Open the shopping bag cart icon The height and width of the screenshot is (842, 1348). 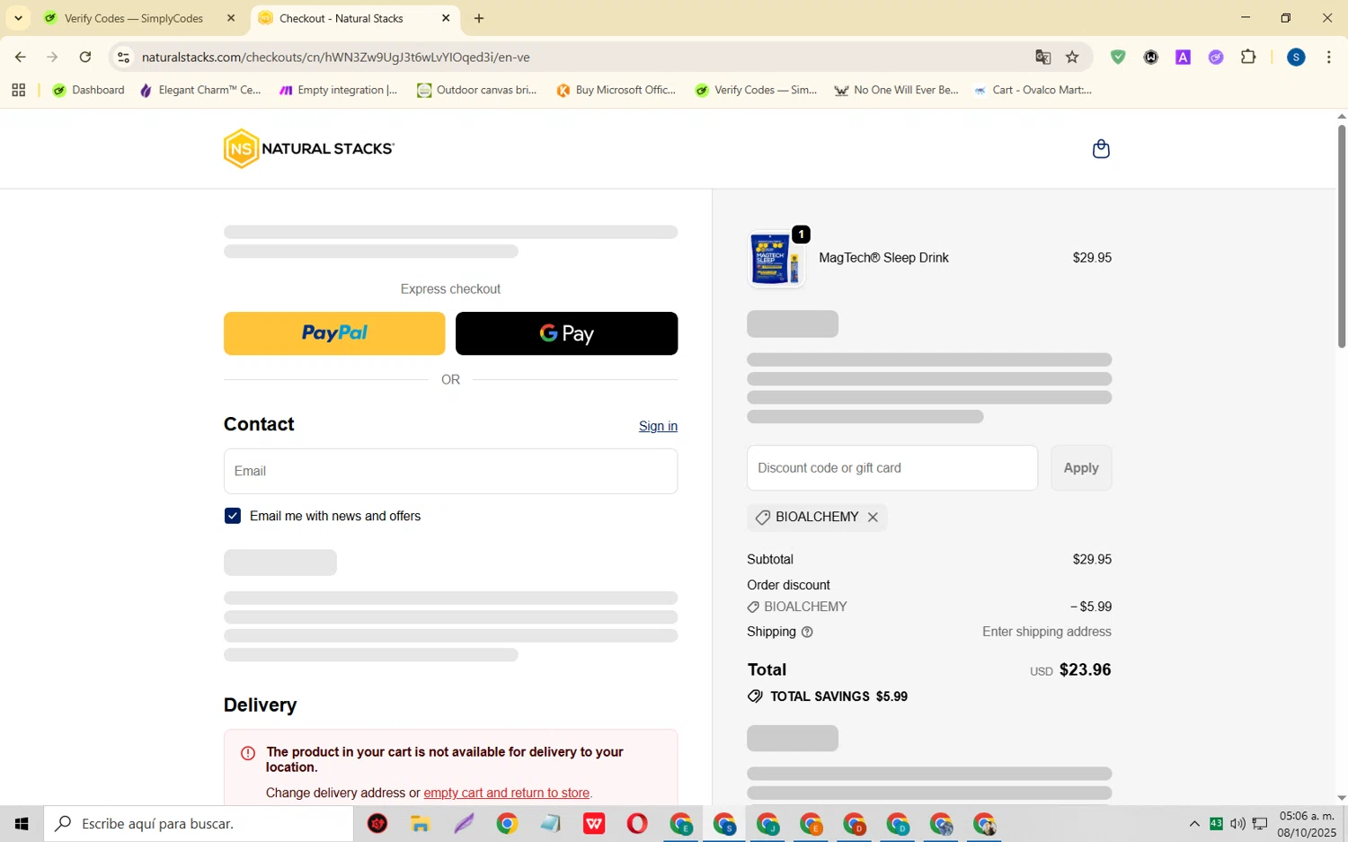[x=1101, y=149]
